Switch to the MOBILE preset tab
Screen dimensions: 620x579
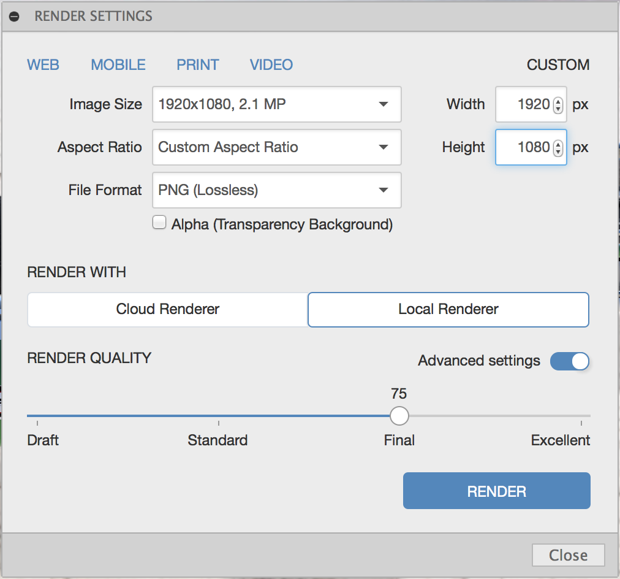(118, 64)
